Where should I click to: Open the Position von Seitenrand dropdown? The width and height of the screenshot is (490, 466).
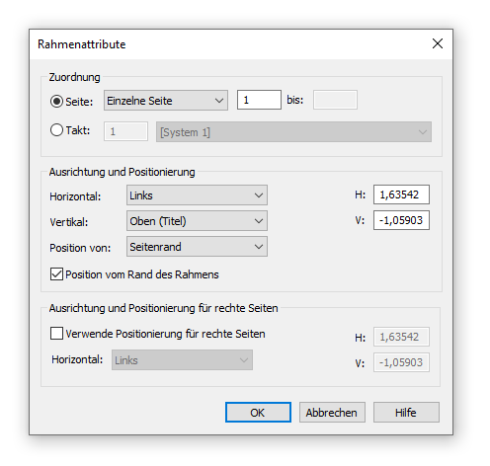tap(197, 247)
